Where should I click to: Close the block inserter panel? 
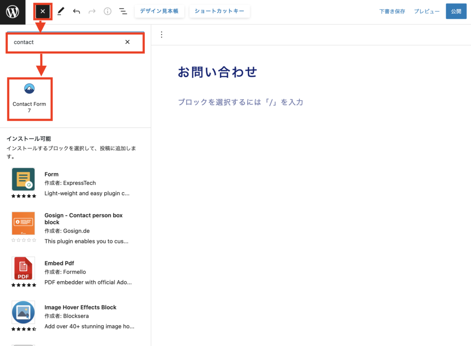tap(43, 12)
